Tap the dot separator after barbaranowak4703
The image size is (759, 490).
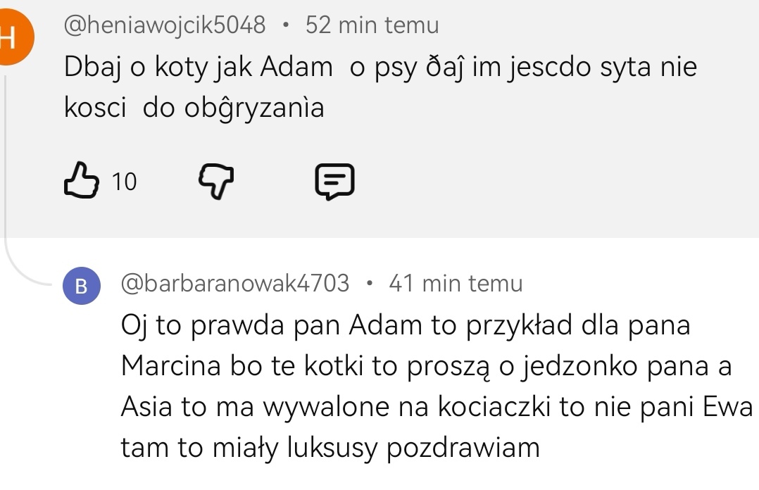[x=370, y=284]
